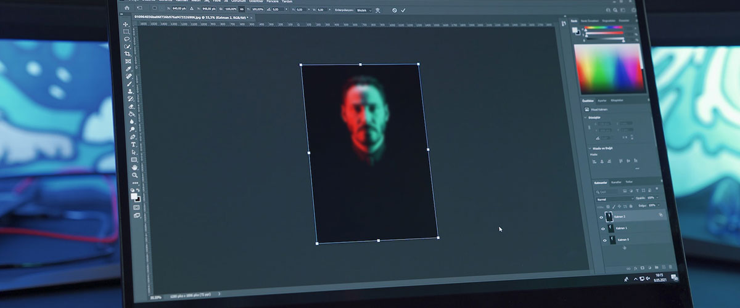
Task: Create new adjustment layer icon
Action: pos(649,268)
